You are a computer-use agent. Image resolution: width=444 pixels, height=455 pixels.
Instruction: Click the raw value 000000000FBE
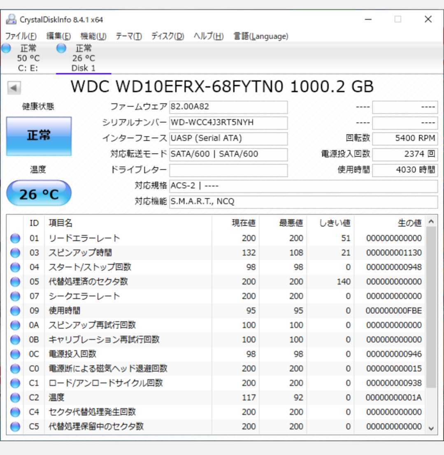point(393,311)
